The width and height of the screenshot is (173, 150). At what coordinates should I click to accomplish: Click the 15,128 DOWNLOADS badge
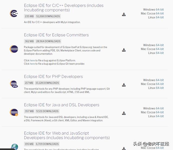[x=47, y=83]
